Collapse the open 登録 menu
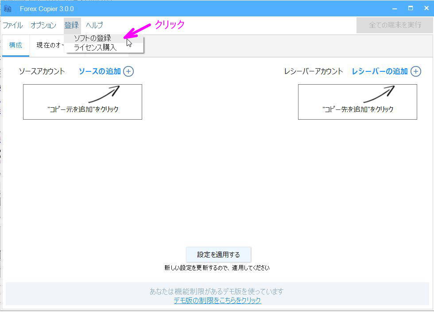 pos(71,25)
